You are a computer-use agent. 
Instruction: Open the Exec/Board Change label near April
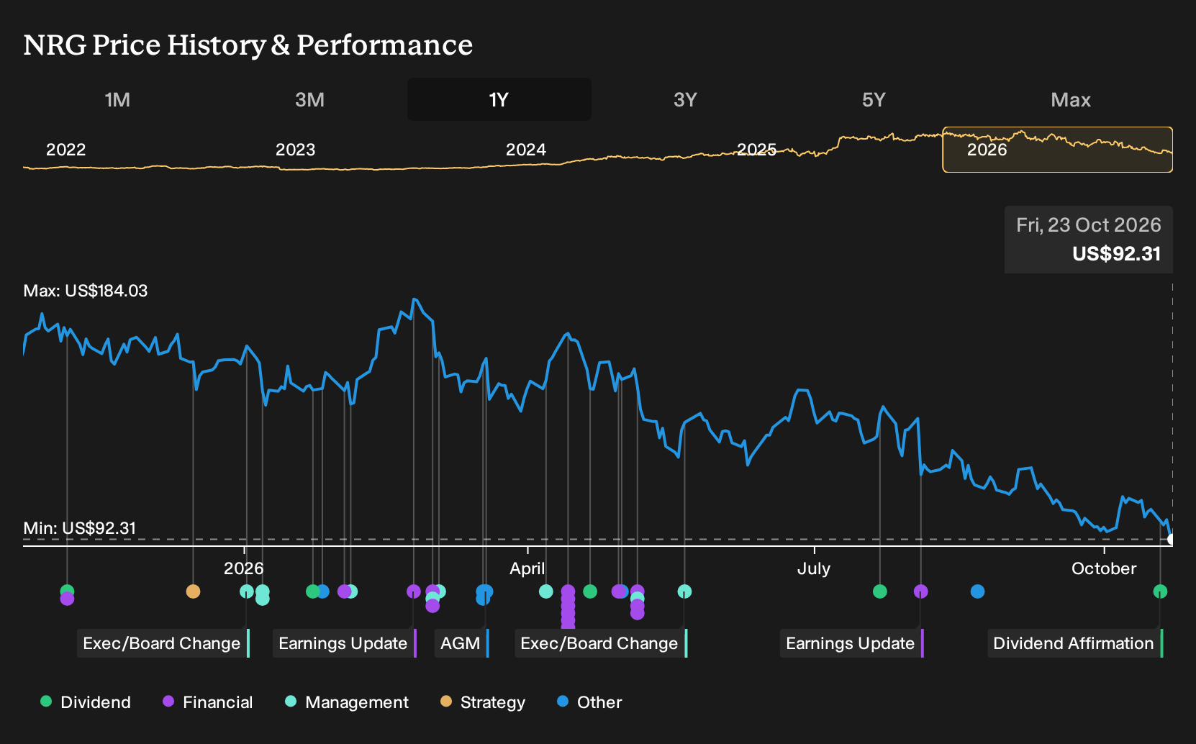(x=601, y=643)
